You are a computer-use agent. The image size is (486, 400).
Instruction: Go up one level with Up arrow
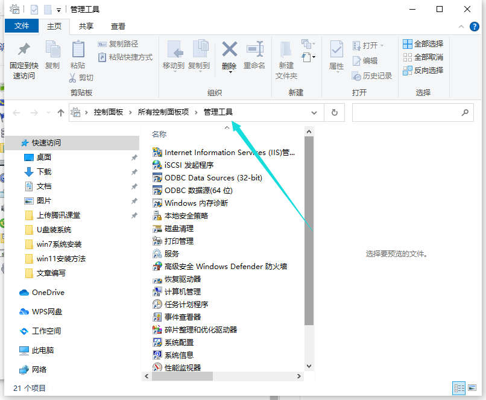point(60,113)
